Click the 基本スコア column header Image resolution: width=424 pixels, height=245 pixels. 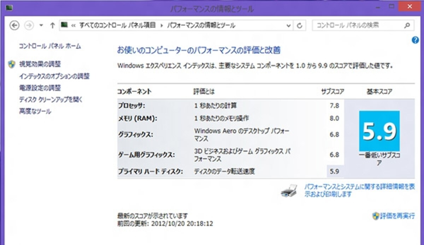(x=379, y=91)
